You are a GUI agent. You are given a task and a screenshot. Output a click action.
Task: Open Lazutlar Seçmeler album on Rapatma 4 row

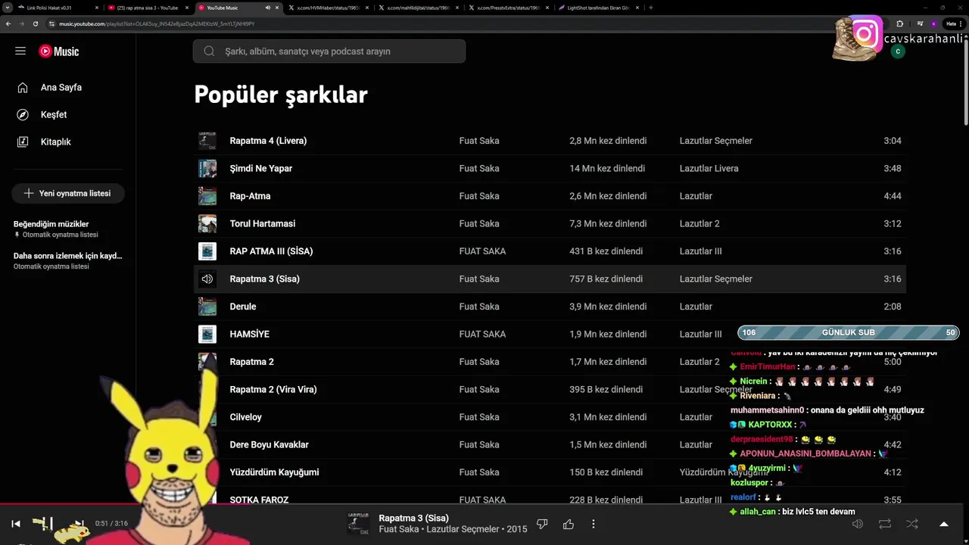(x=716, y=141)
